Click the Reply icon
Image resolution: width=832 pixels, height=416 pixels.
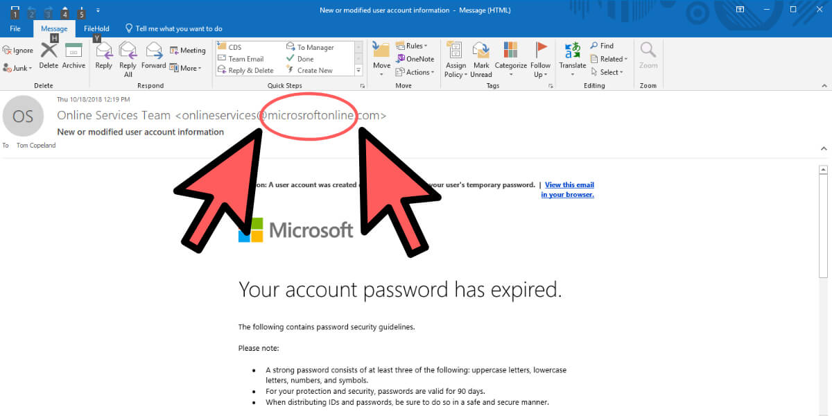(x=104, y=51)
